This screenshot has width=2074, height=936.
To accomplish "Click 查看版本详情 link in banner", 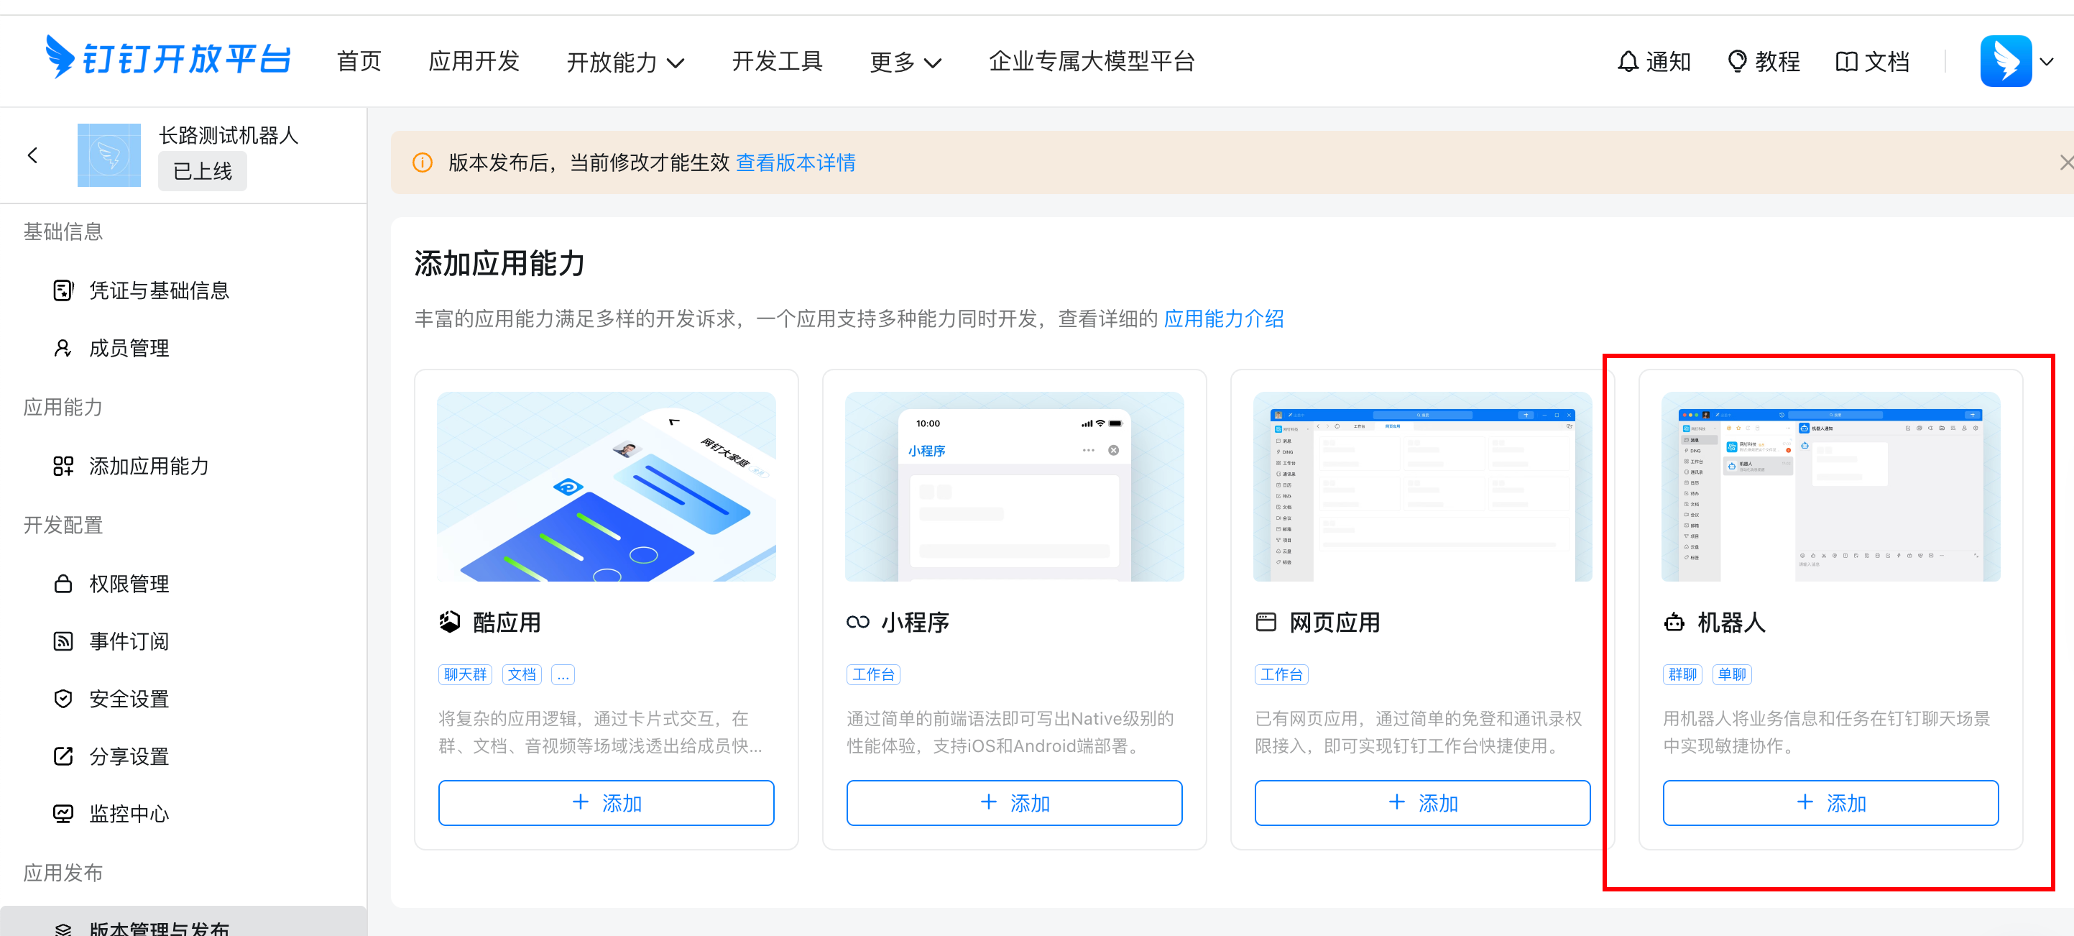I will click(795, 162).
